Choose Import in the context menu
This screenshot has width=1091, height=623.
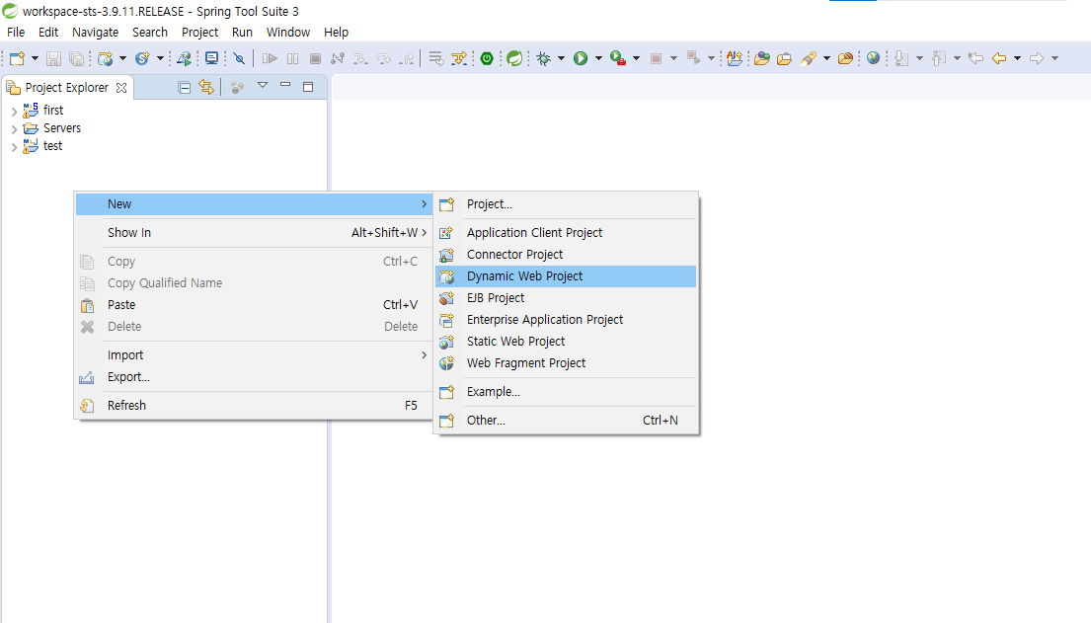pyautogui.click(x=125, y=355)
